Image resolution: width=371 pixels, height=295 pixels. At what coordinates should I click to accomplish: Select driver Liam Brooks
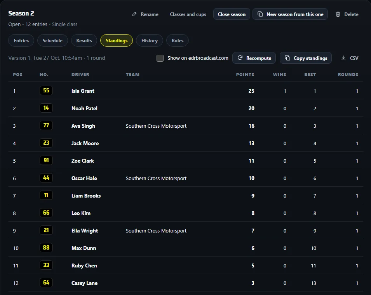pos(86,196)
